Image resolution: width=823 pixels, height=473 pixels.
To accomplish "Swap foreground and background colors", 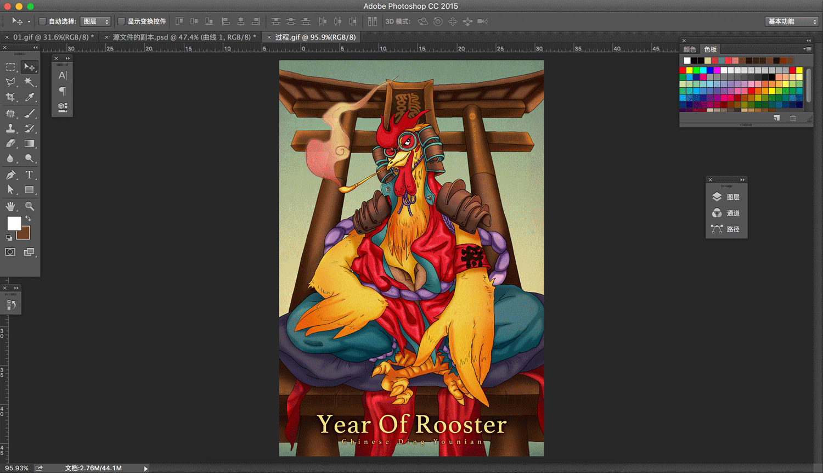I will [x=29, y=218].
